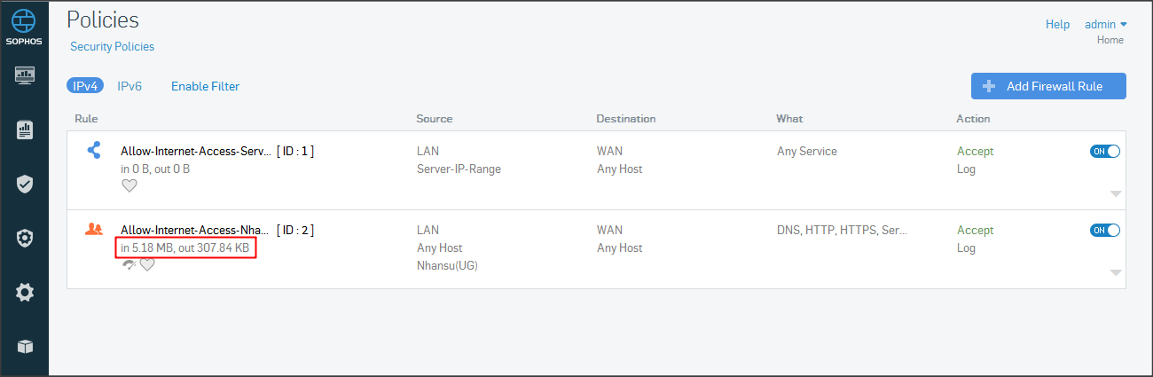Click the heart icon under rule ID 1
Viewport: 1153px width, 377px height.
[129, 185]
